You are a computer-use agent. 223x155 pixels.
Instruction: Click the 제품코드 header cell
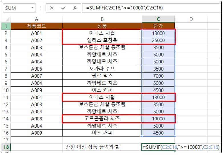tap(37, 26)
